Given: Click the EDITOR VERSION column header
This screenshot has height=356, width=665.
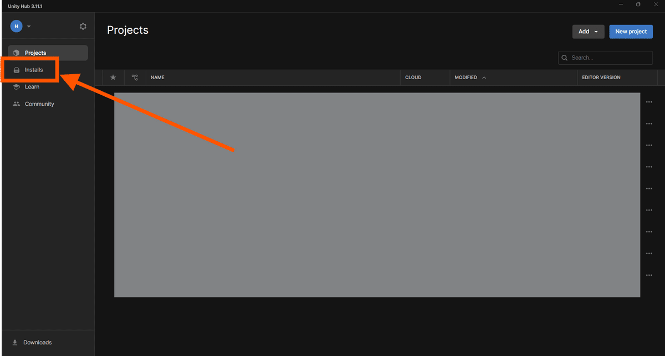Looking at the screenshot, I should pyautogui.click(x=601, y=78).
